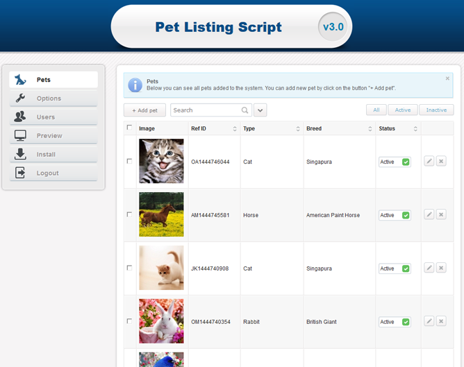The image size is (464, 367).
Task: Show All pets filter
Action: [376, 110]
